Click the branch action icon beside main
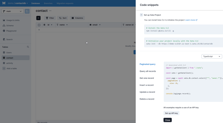This screenshot has height=123, width=223. [x=27, y=11]
